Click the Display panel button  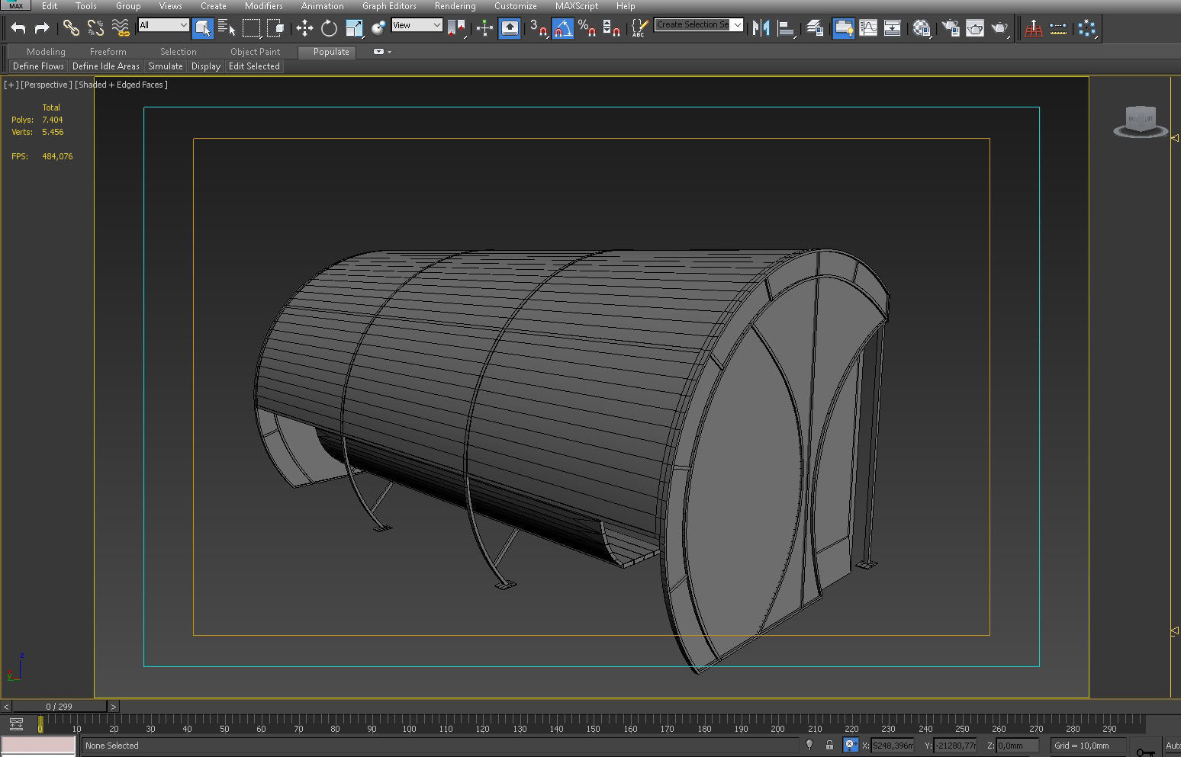tap(206, 66)
